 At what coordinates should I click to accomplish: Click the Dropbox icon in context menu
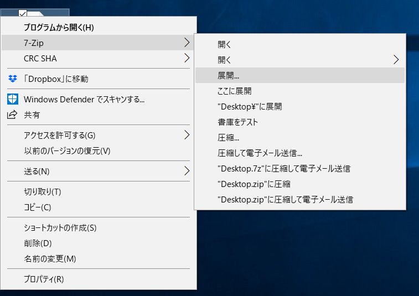(13, 79)
